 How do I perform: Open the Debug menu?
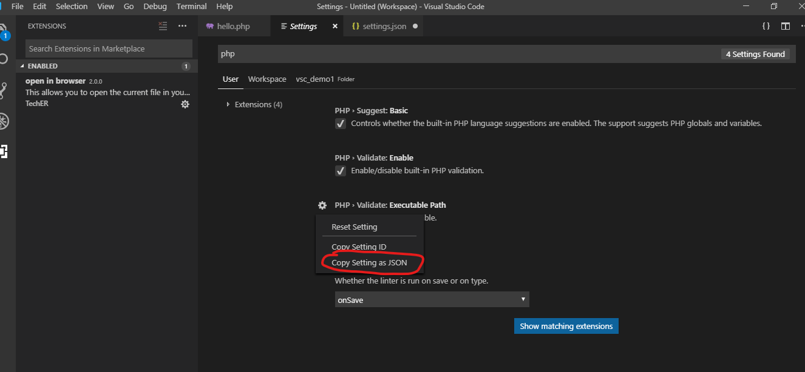pos(155,7)
